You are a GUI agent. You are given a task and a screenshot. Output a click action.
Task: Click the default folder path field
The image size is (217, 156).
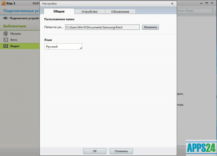coord(102,27)
